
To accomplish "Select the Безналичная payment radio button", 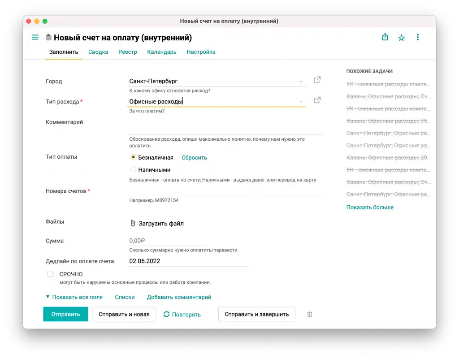I will [x=133, y=157].
